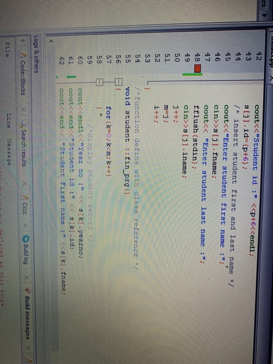
Task: Click the Code::Blocks tab pencil icon
Action: click(23, 55)
